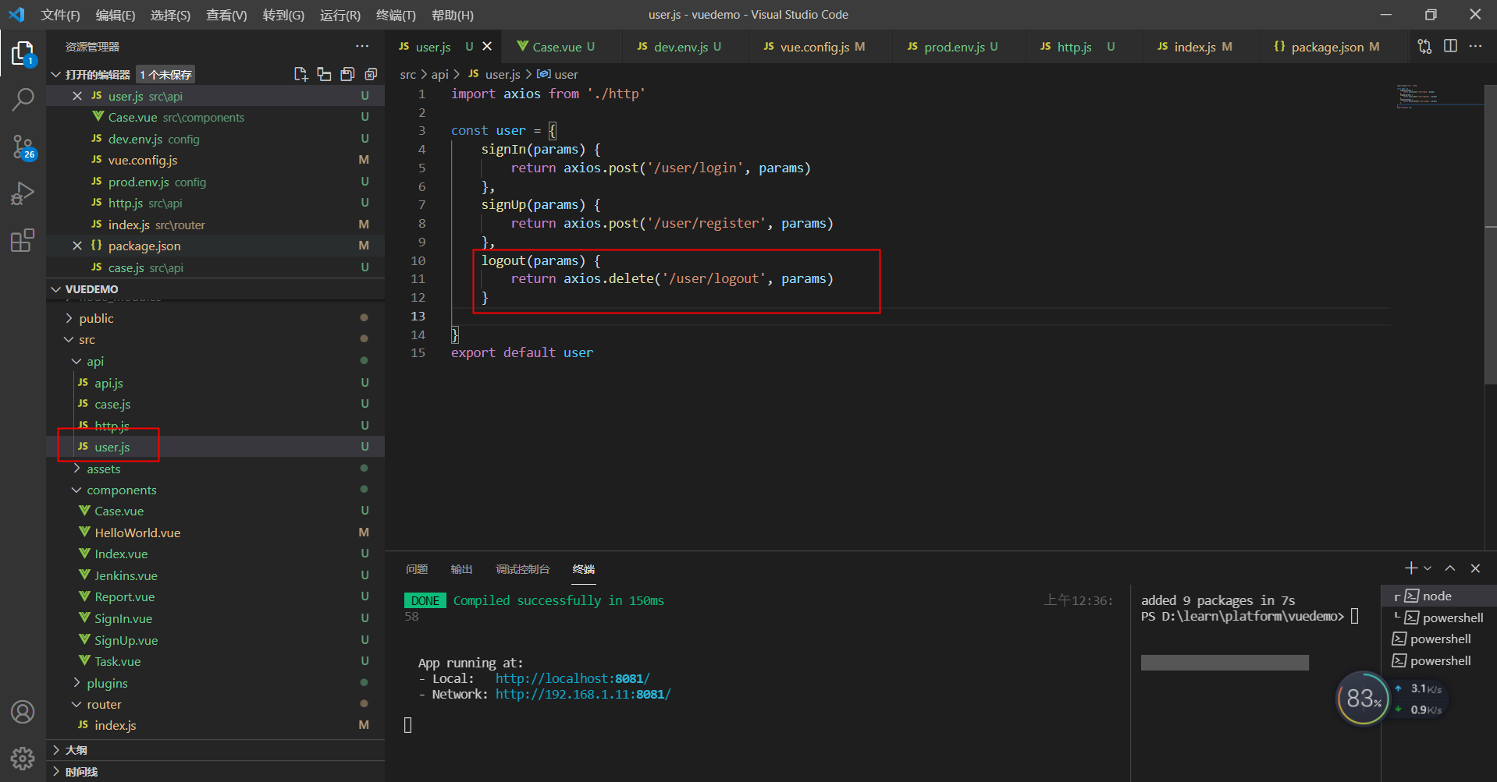
Task: Close the terminal panel
Action: tap(1475, 568)
